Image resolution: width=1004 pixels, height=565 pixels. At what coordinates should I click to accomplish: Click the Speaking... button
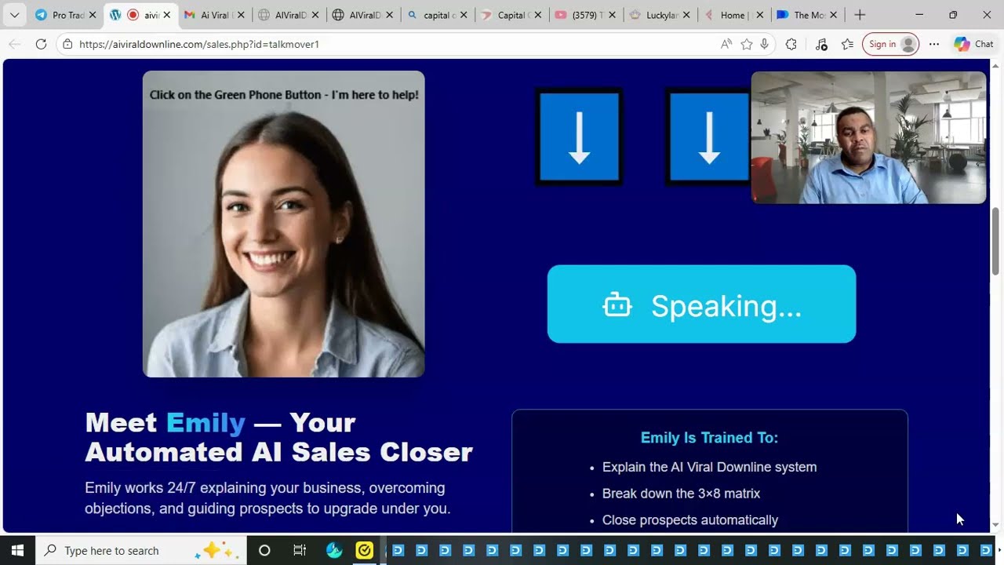(701, 304)
